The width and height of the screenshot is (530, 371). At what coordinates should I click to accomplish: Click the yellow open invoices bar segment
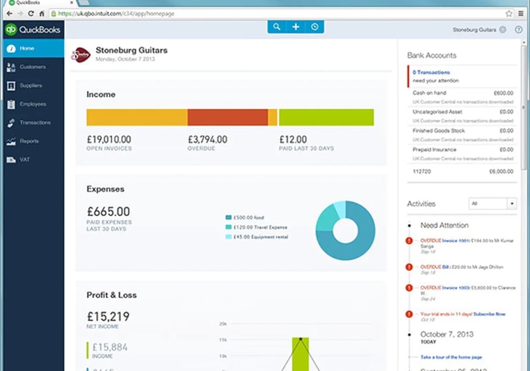pyautogui.click(x=137, y=117)
